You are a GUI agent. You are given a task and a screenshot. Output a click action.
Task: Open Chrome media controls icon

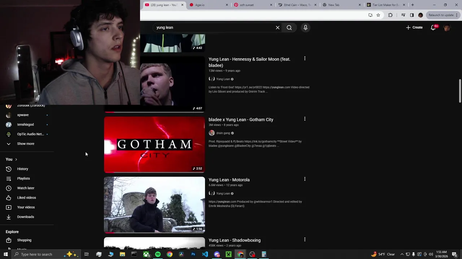[x=403, y=15]
